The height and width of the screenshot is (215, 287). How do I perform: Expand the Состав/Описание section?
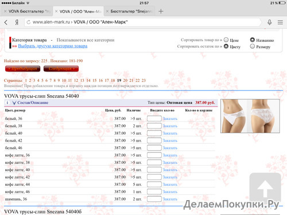pyautogui.click(x=30, y=103)
